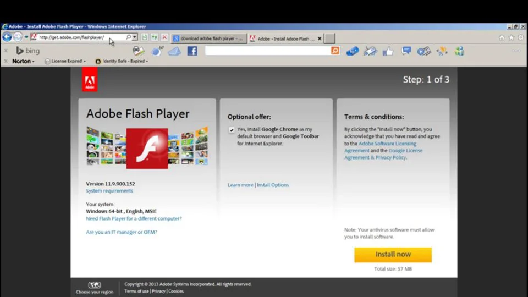Viewport: 528px width, 297px height.
Task: Click the Adobe logo on the page
Action: click(90, 79)
